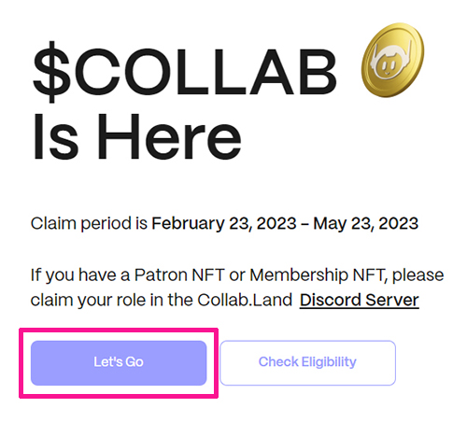This screenshot has width=467, height=422.
Task: Select the February 23, 2023 start date
Action: [224, 224]
